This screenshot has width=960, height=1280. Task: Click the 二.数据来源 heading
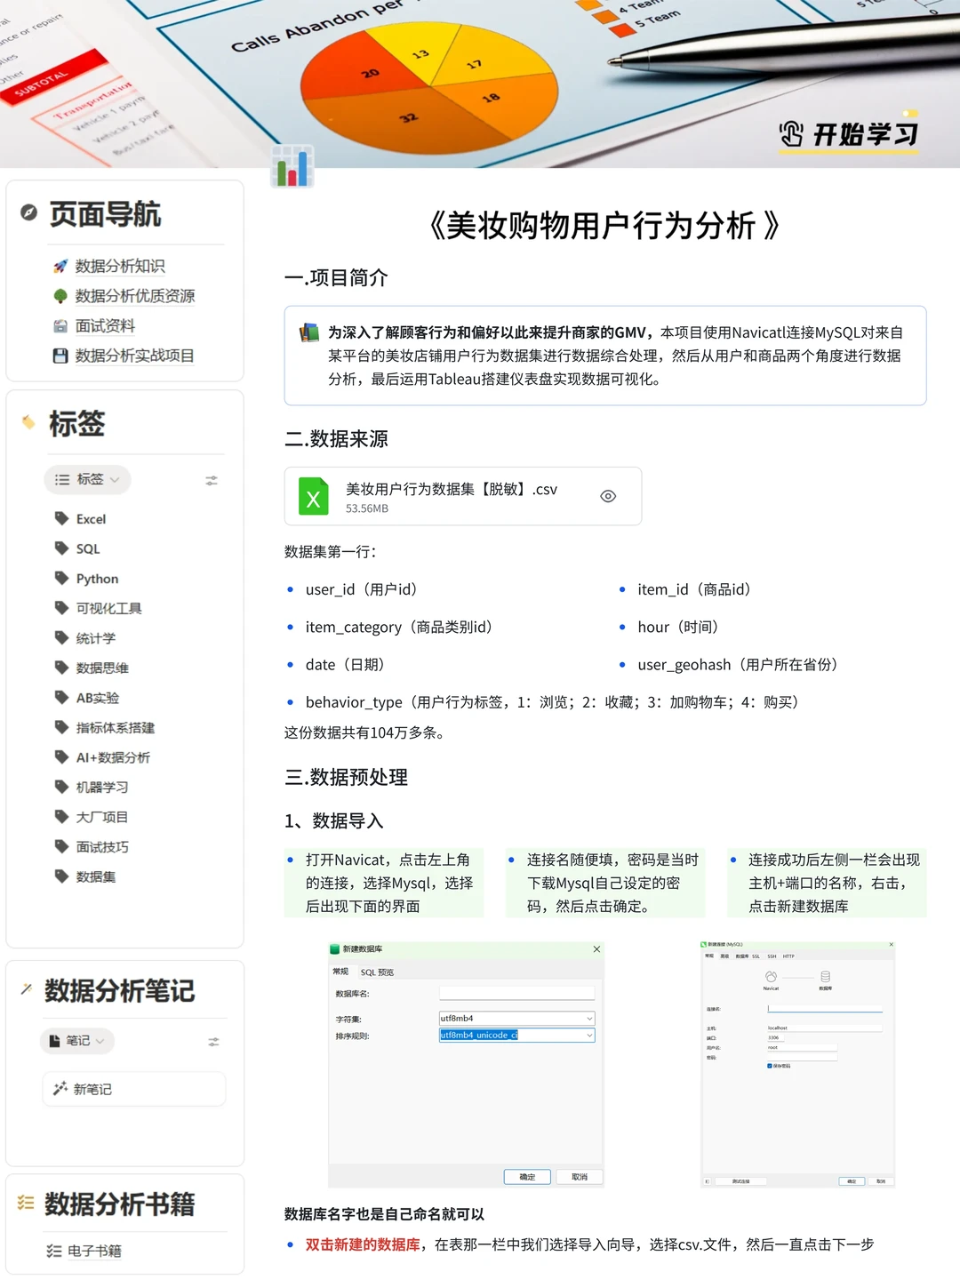click(336, 439)
